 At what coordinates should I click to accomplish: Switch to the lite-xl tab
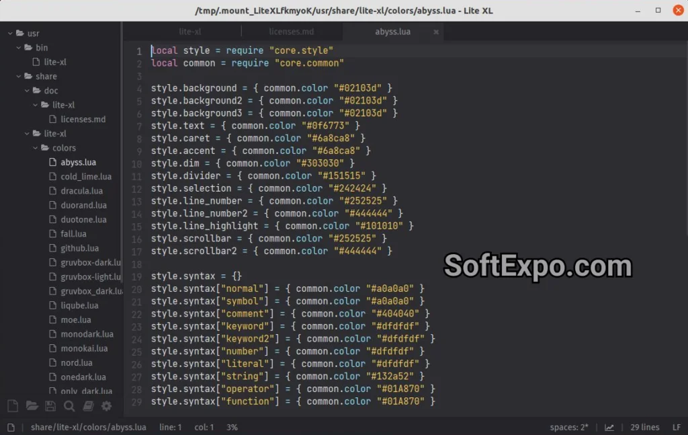pyautogui.click(x=190, y=31)
